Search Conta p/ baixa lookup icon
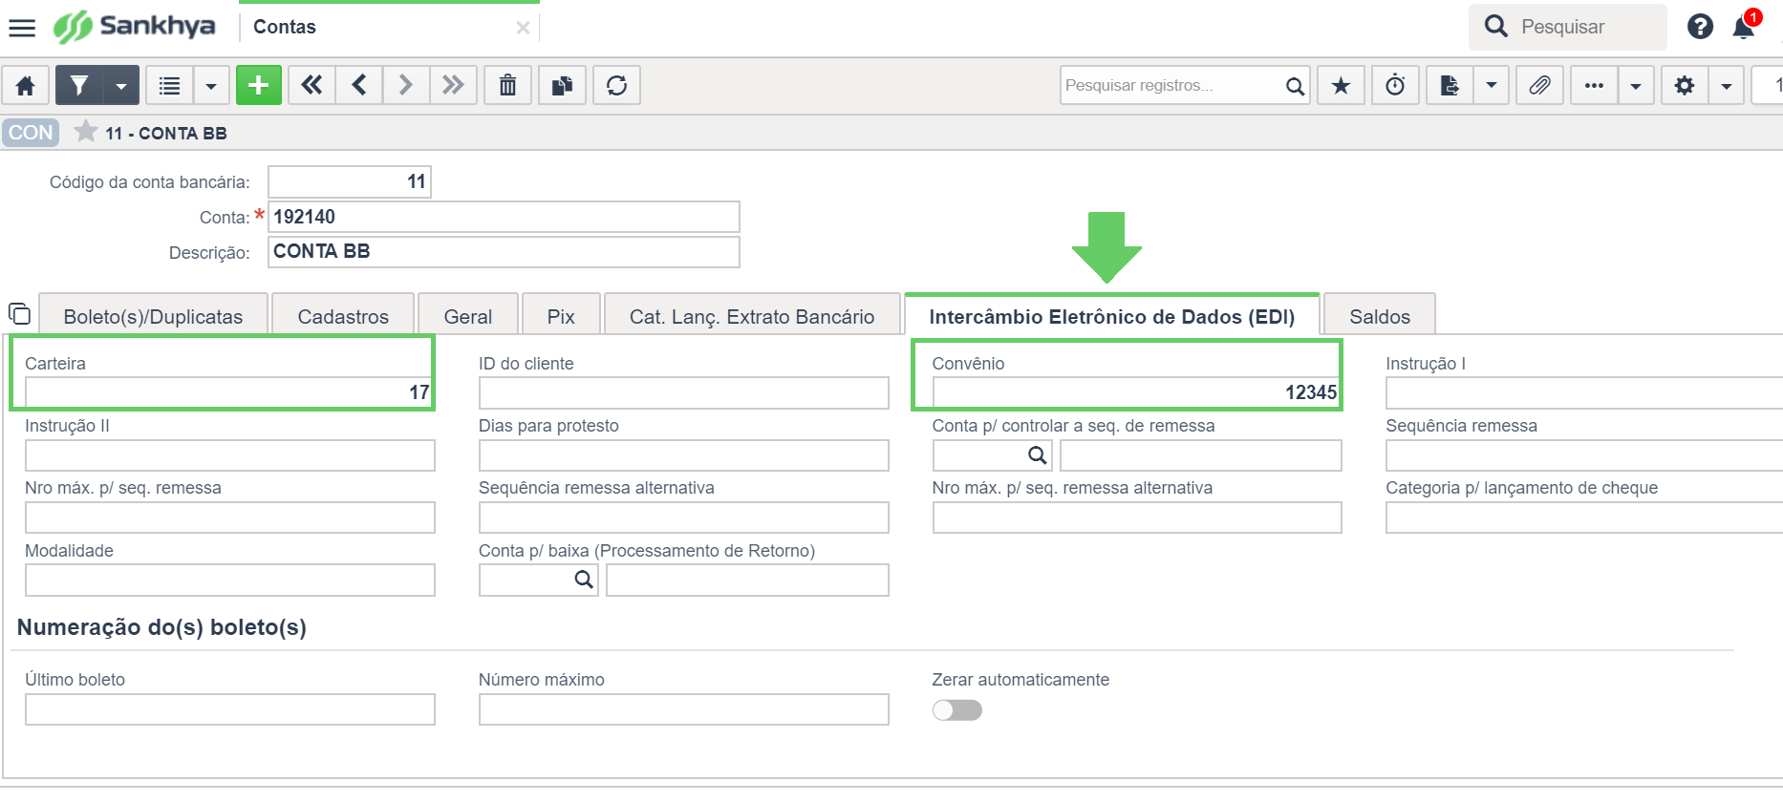Viewport: 1783px width, 803px height. coord(583,580)
